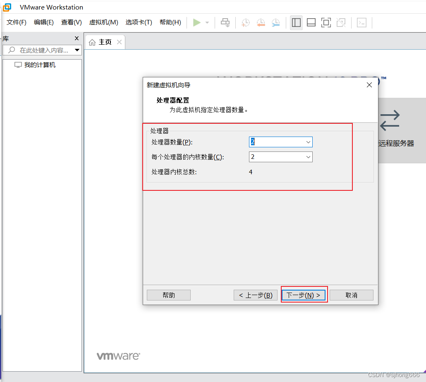Click the console view toolbar icon
Screen dimensions: 426x382
point(361,23)
